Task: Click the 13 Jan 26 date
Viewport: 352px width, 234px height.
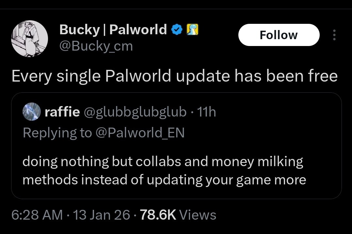Action: click(x=102, y=215)
